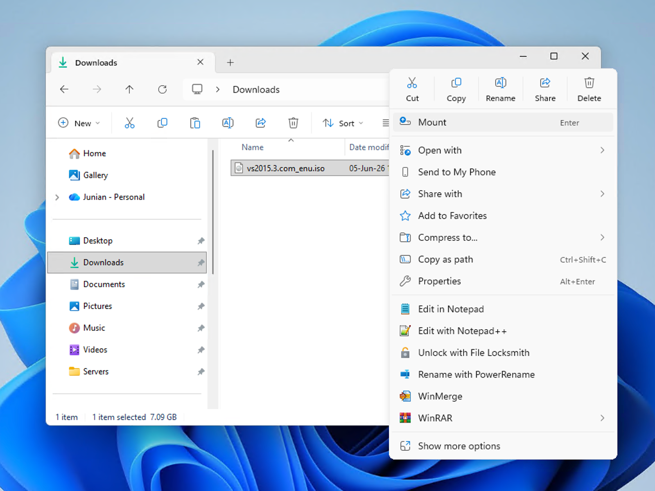Expand the Junian - Personal node

click(x=57, y=197)
